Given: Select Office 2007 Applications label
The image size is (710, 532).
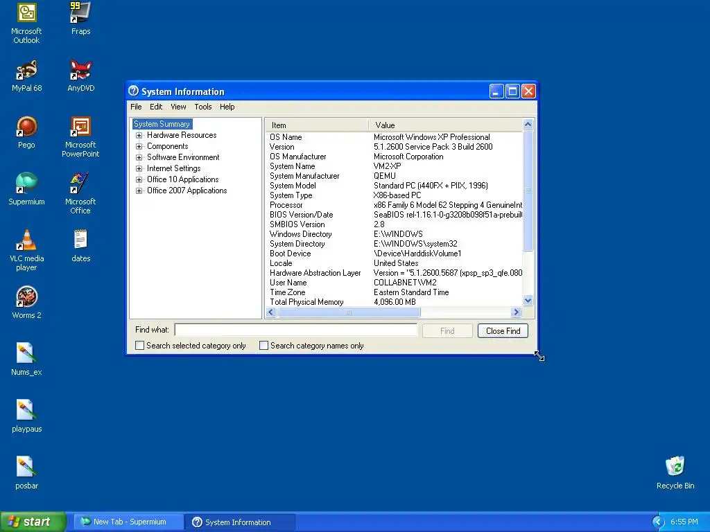Looking at the screenshot, I should tap(187, 190).
